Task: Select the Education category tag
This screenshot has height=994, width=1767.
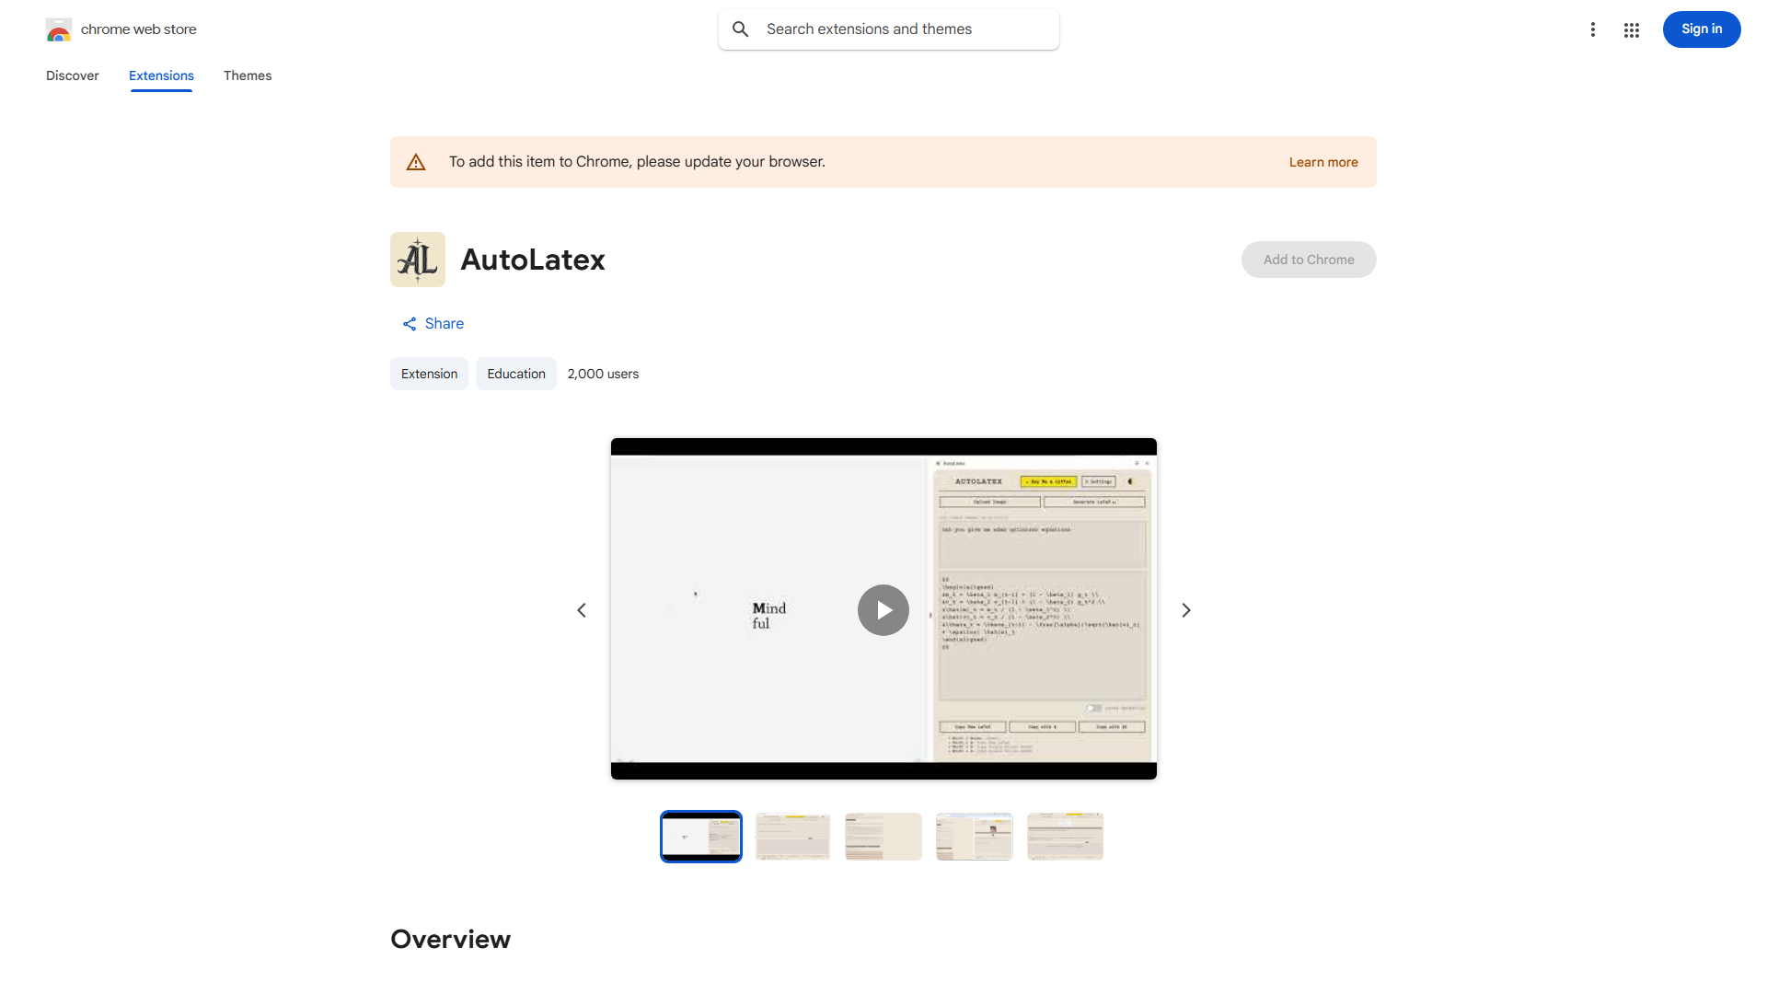Action: 515,373
